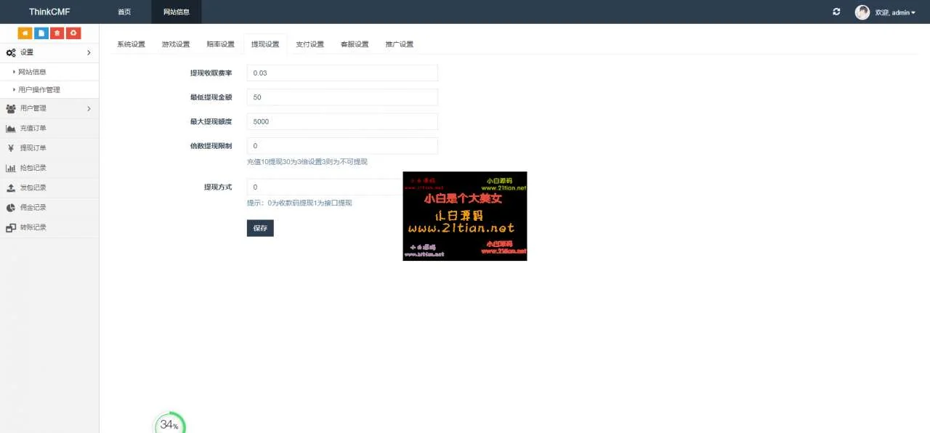Click the admin avatar picture
The width and height of the screenshot is (930, 433).
(x=862, y=12)
